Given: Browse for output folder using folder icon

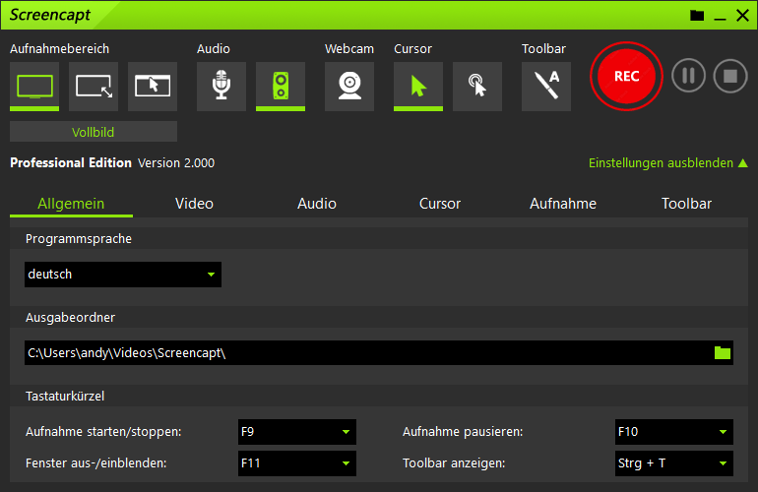Looking at the screenshot, I should (723, 353).
